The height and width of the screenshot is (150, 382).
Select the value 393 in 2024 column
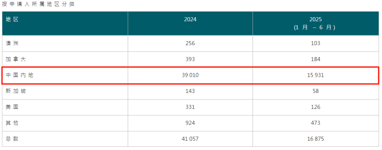click(190, 59)
